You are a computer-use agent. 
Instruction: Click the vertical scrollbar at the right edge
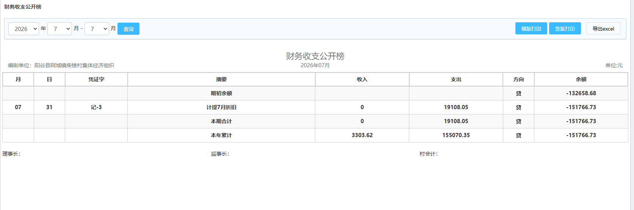632,105
